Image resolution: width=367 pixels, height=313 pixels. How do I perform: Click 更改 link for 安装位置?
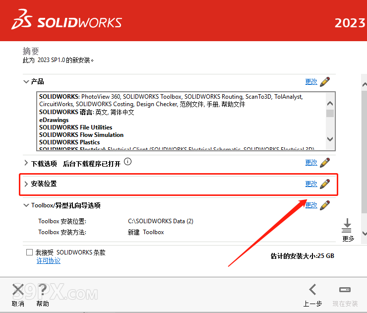[311, 184]
